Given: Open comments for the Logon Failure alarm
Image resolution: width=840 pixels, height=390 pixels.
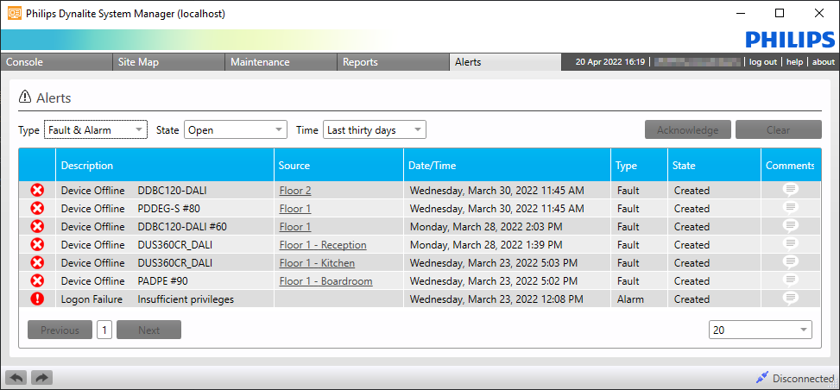Looking at the screenshot, I should click(x=790, y=299).
